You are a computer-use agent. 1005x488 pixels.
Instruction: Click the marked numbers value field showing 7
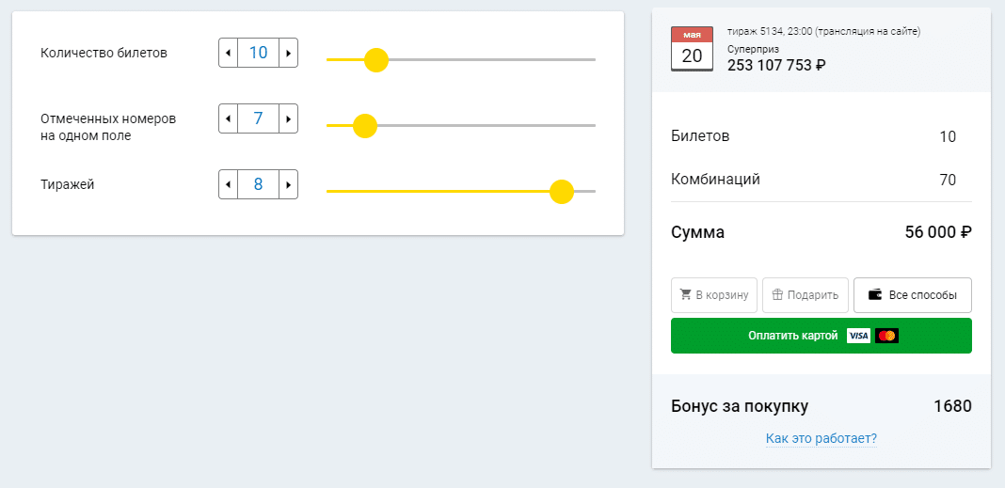[x=258, y=118]
